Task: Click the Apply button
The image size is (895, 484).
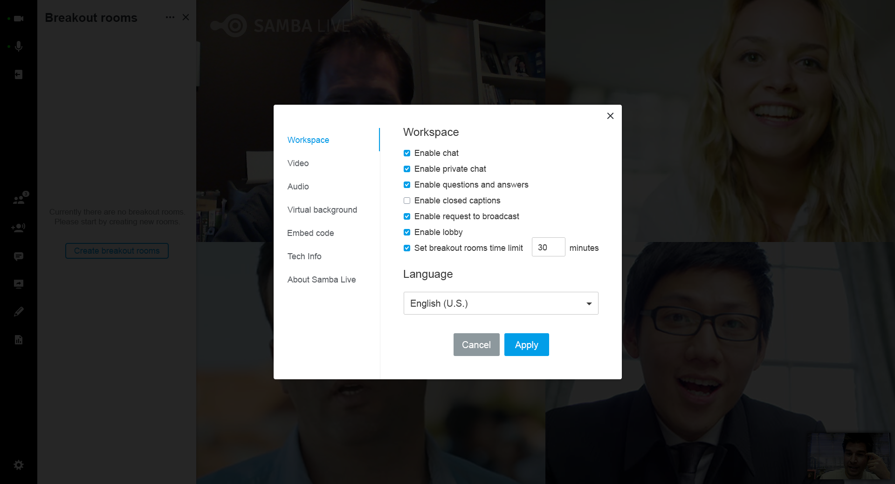Action: coord(526,345)
